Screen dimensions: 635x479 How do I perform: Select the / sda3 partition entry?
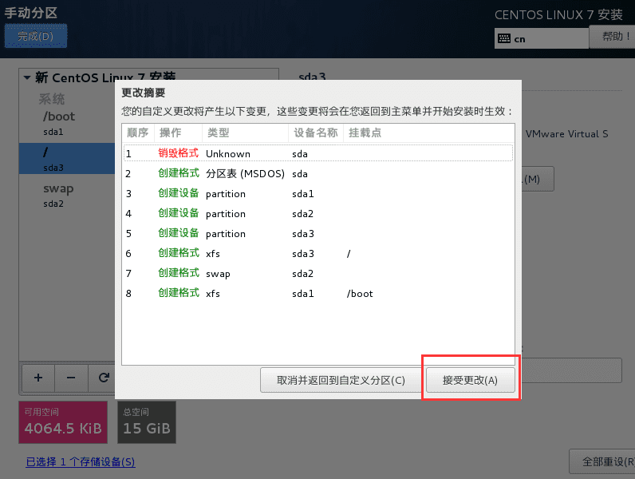pyautogui.click(x=67, y=158)
